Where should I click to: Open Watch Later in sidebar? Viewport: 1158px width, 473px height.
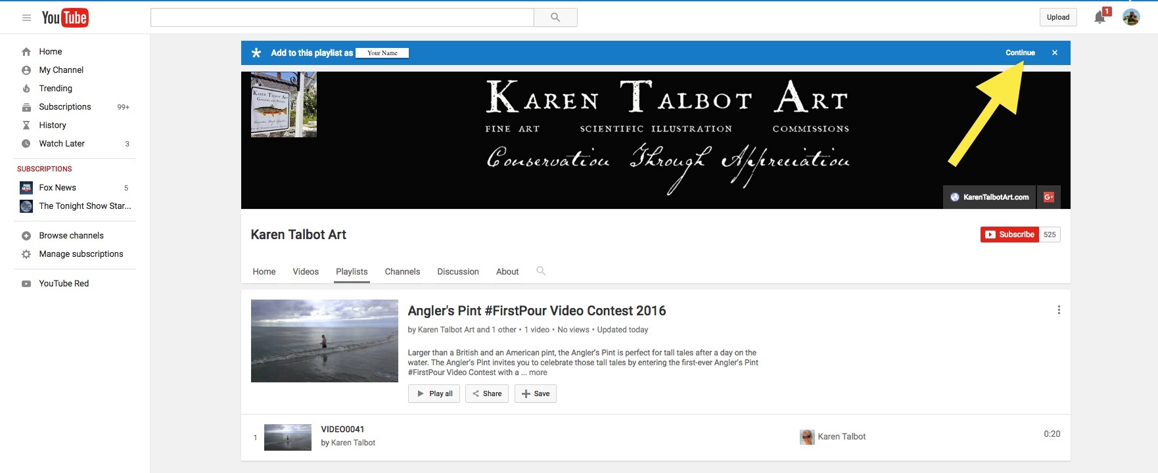pos(62,144)
